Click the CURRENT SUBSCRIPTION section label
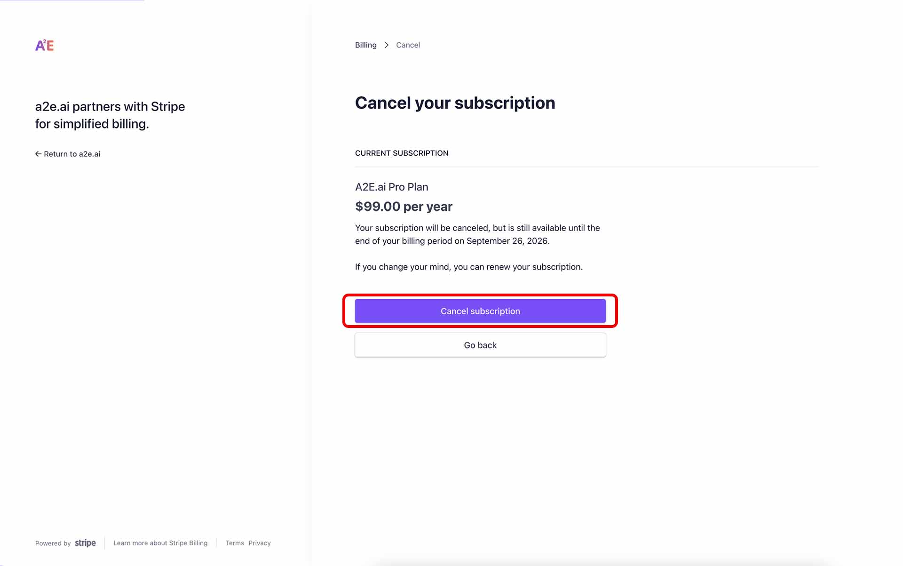Viewport: 903px width, 566px height. click(x=401, y=153)
